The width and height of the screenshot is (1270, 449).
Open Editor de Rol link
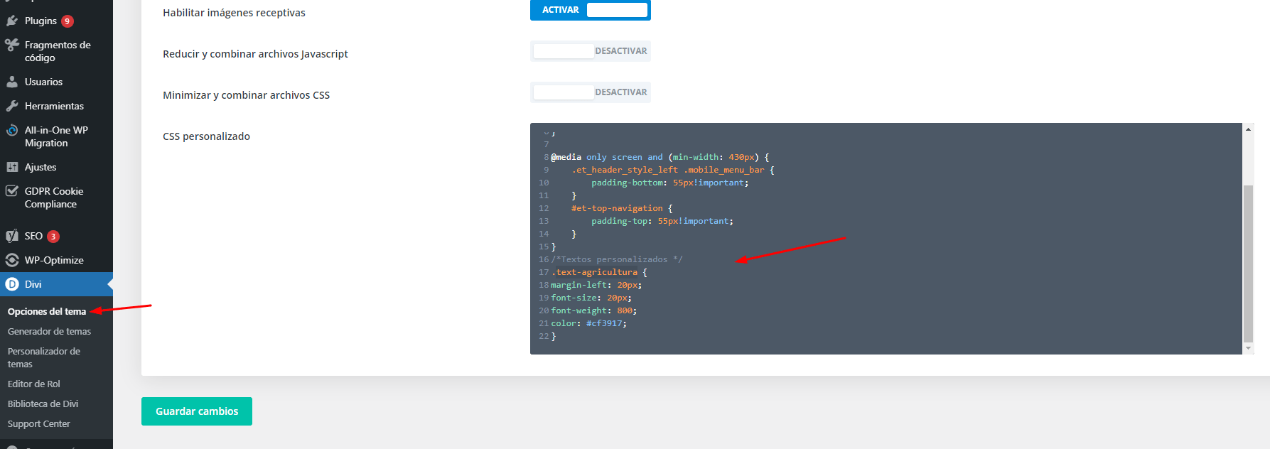click(34, 384)
